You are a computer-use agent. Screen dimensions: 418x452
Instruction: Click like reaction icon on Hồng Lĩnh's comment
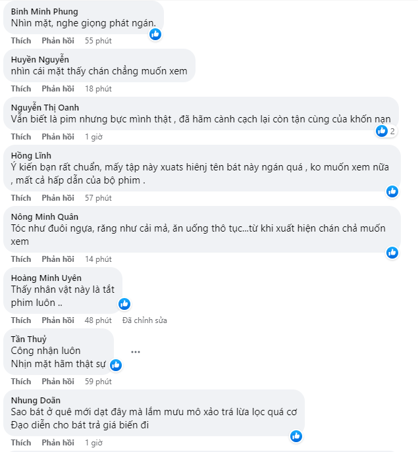392,191
